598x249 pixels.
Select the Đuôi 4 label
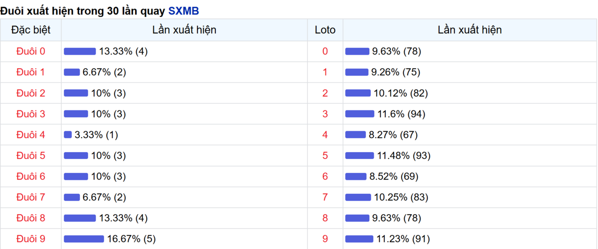pos(30,135)
